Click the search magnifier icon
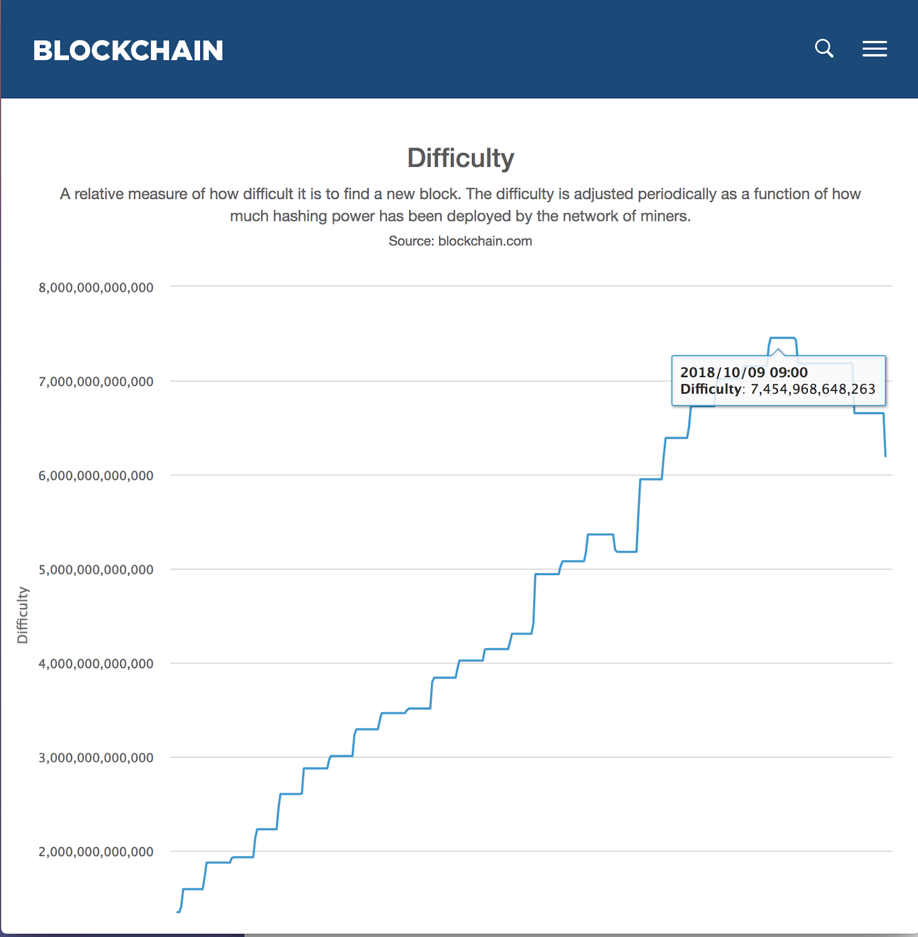This screenshot has height=937, width=918. [824, 48]
